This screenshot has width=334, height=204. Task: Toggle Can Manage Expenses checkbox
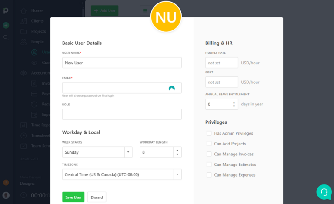209,175
